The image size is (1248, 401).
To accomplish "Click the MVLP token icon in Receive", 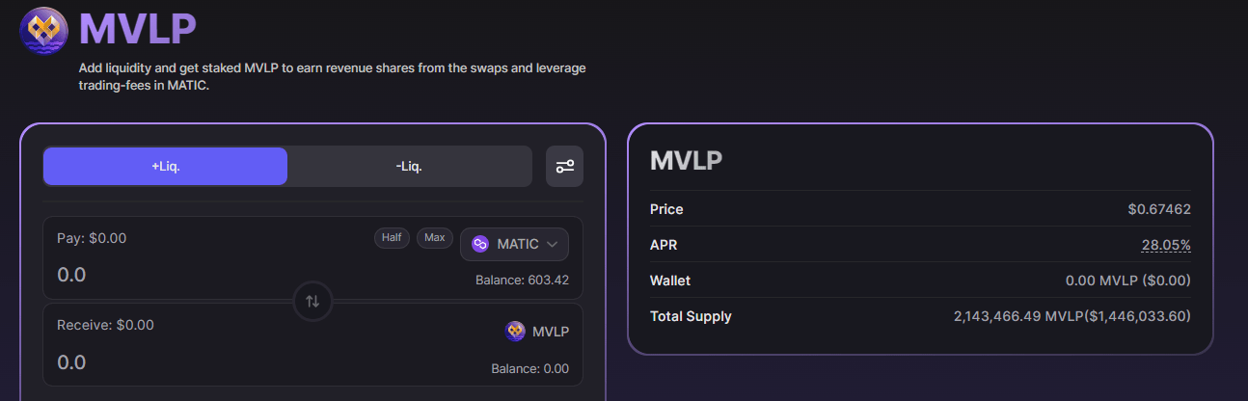I will [x=515, y=332].
